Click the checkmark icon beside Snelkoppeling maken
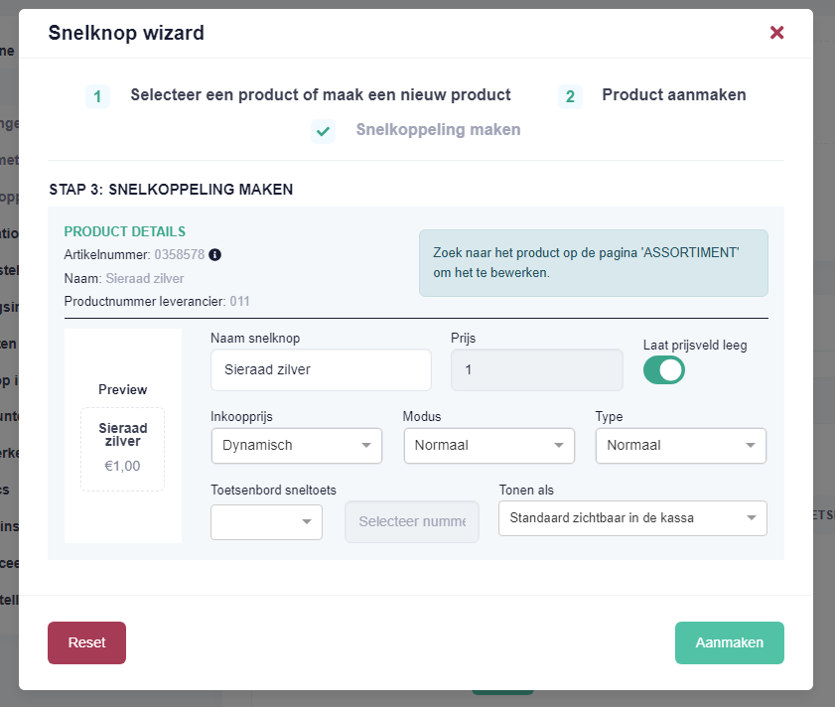The height and width of the screenshot is (707, 835). [324, 132]
